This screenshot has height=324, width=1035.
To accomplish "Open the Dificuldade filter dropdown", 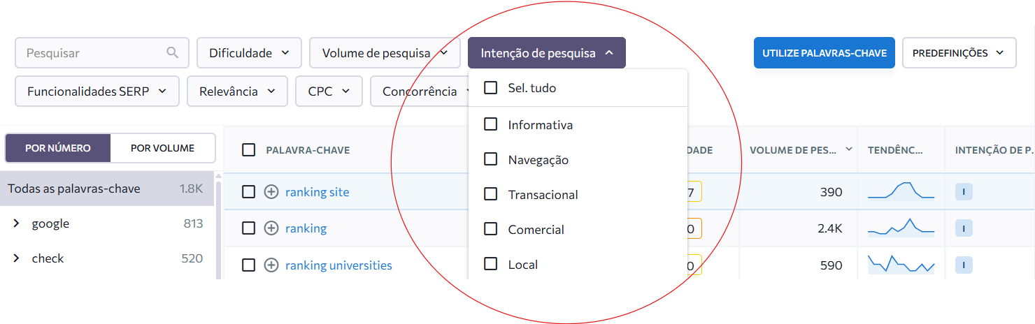I will (249, 53).
